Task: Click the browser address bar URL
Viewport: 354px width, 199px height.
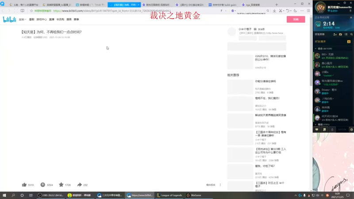Action: click(x=112, y=11)
